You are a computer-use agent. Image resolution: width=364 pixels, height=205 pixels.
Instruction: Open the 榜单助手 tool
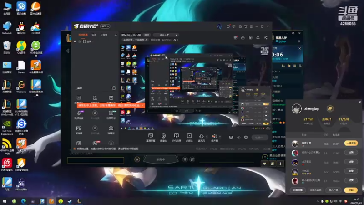(x=111, y=115)
